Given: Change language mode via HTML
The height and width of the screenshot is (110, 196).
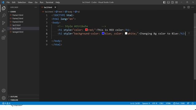Looking at the screenshot, I should (168, 103).
